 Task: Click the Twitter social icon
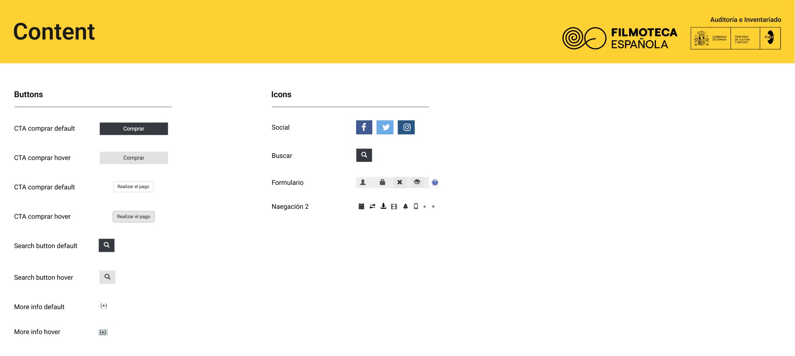[385, 127]
